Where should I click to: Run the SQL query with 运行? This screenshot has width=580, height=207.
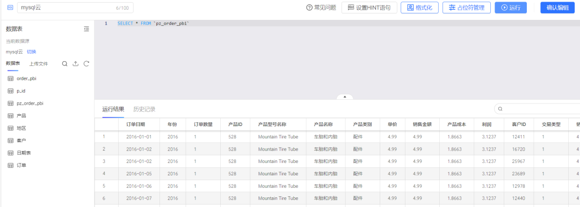pos(511,8)
